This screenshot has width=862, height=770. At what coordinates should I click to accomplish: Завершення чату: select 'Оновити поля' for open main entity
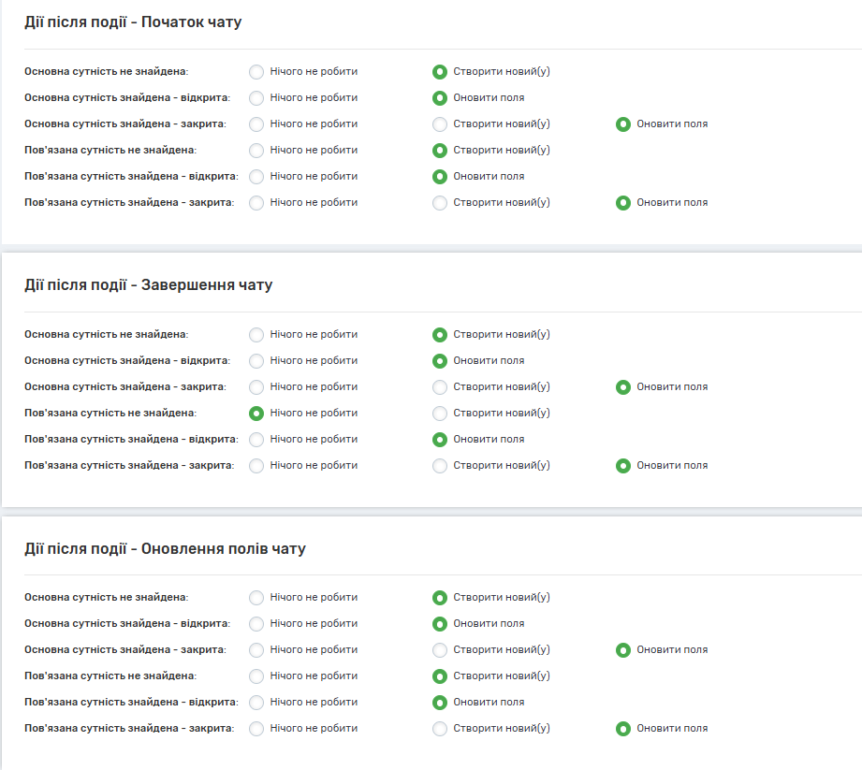click(440, 361)
